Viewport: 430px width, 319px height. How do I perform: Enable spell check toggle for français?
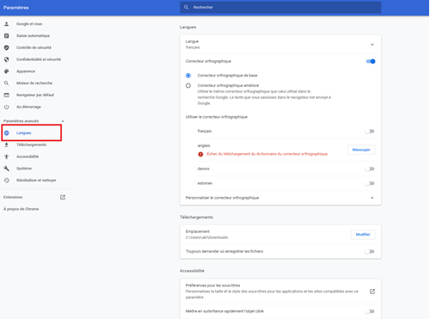pyautogui.click(x=370, y=132)
